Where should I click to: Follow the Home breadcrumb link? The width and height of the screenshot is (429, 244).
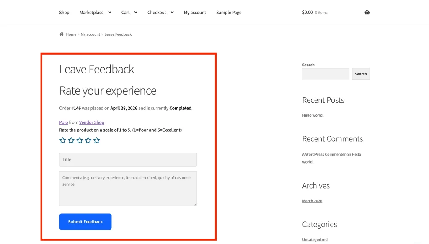click(x=71, y=34)
